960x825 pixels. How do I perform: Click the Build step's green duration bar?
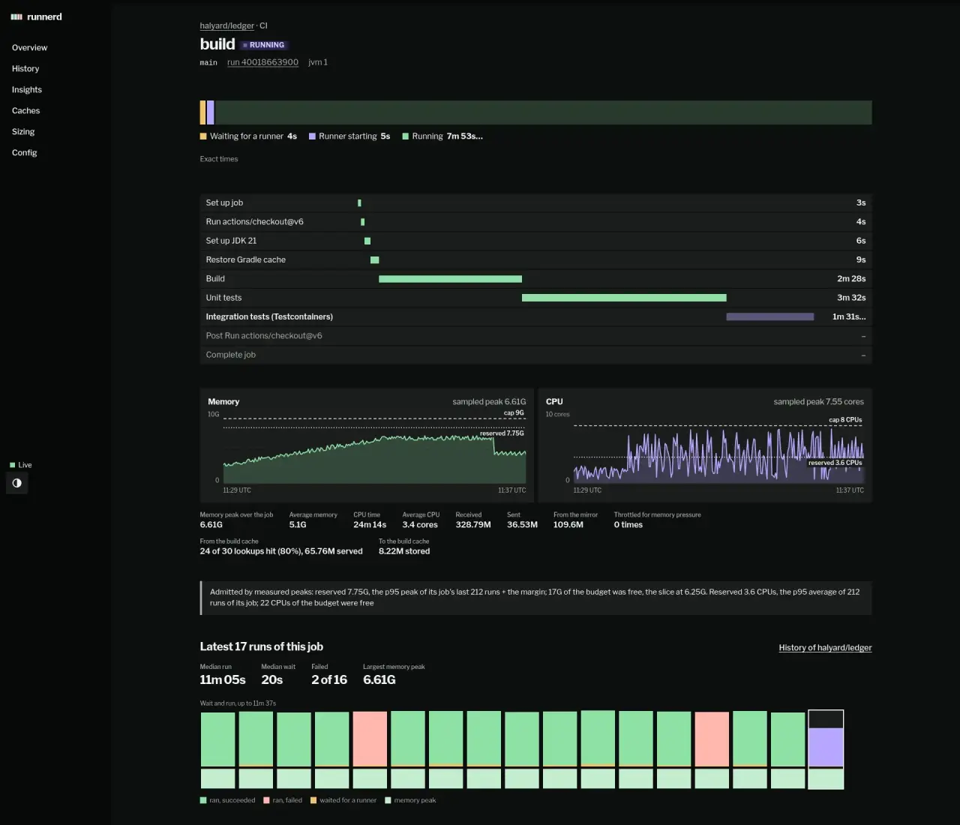tap(450, 279)
